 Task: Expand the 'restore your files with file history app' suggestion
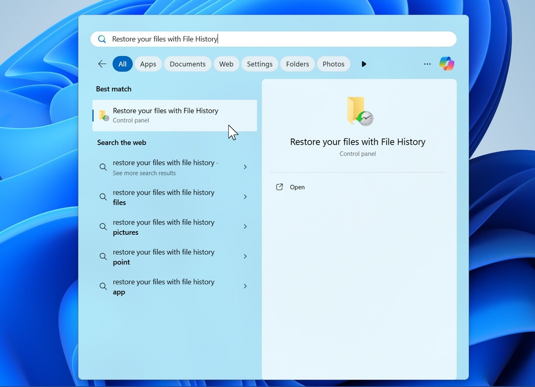pos(245,286)
